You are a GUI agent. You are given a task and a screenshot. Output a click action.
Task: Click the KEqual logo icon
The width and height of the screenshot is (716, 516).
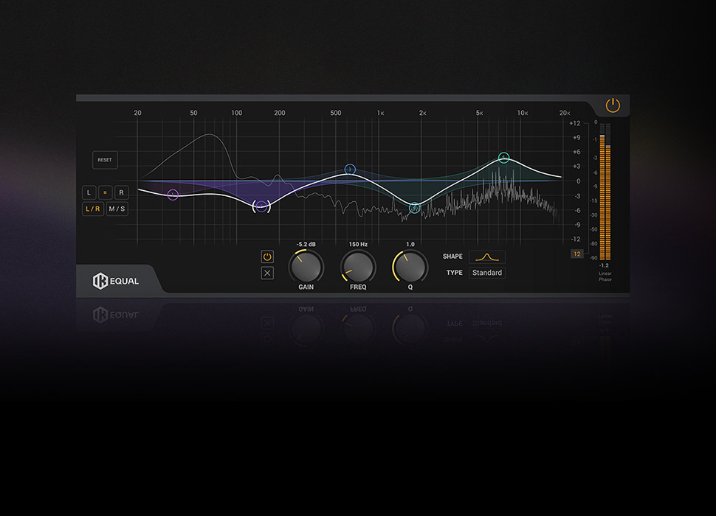point(100,281)
